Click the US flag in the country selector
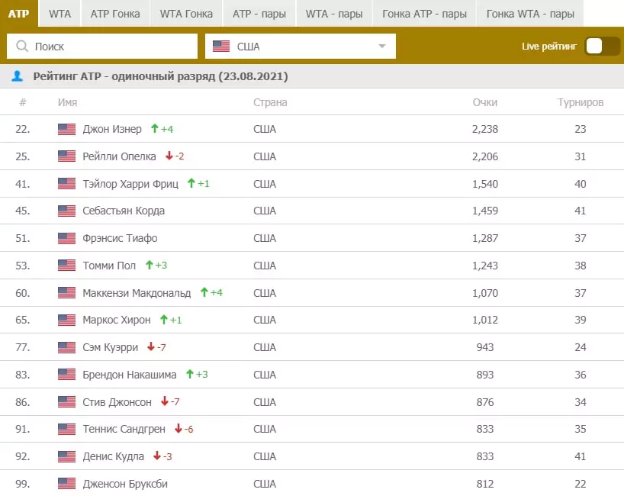This screenshot has width=624, height=496. pos(221,47)
